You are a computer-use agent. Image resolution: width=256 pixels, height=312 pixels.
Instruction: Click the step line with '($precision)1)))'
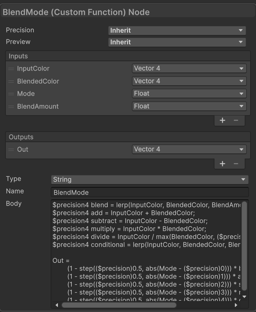pyautogui.click(x=154, y=277)
